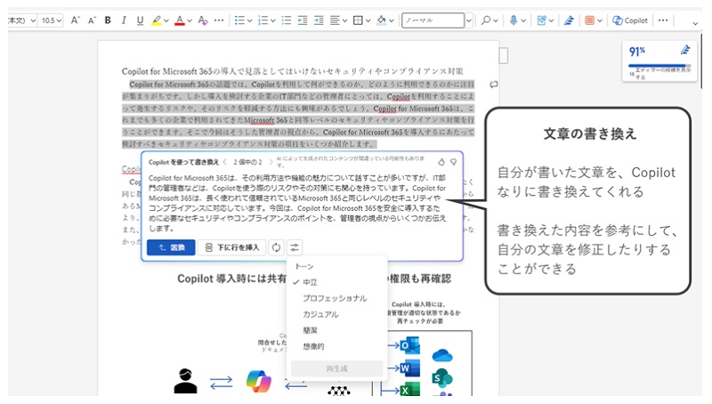Click the borders icon
Image resolution: width=712 pixels, height=404 pixels.
coord(358,20)
